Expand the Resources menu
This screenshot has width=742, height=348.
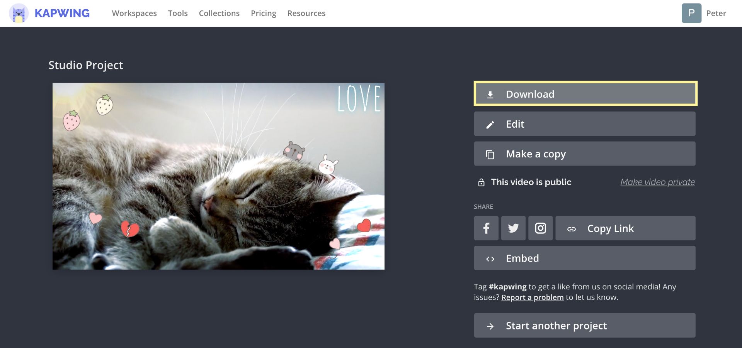(x=306, y=14)
